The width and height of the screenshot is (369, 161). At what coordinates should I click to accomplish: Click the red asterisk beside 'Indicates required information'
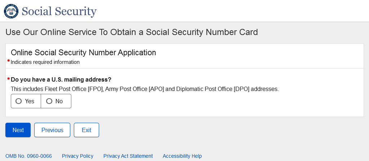click(9, 61)
